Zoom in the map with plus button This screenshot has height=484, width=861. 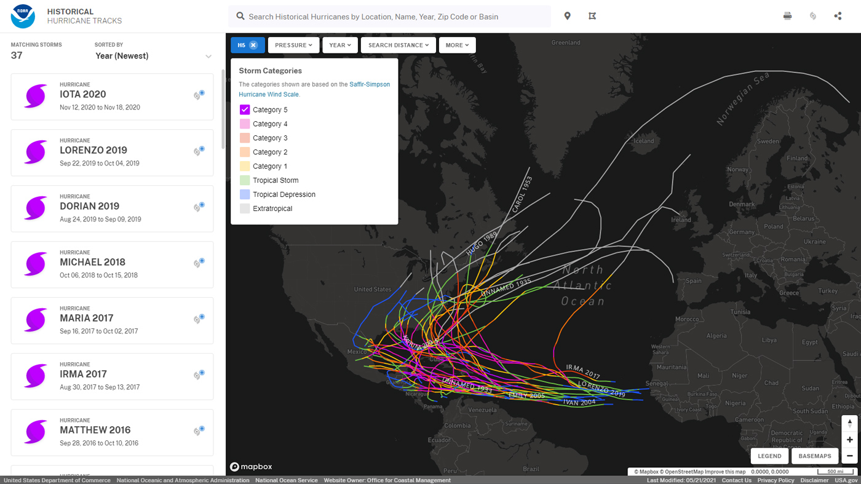click(x=849, y=440)
